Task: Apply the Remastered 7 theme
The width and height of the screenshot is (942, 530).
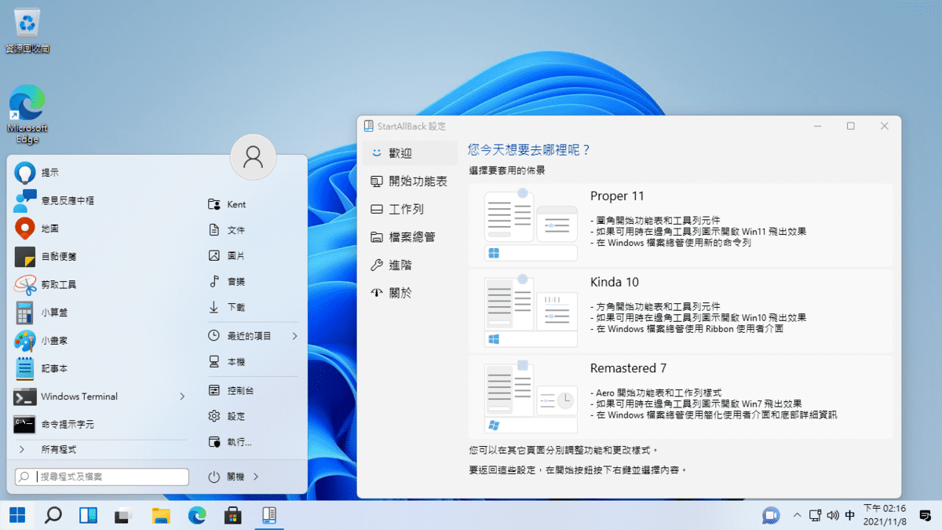Action: coord(680,397)
